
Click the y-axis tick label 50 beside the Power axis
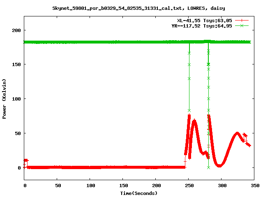[x=18, y=133]
